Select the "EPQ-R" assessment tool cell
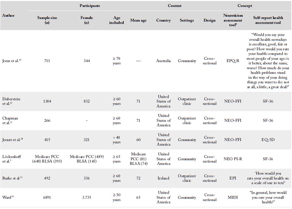 pos(232,61)
